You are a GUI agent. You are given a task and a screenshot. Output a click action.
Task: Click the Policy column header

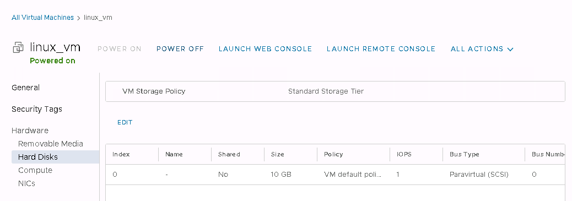coord(333,154)
